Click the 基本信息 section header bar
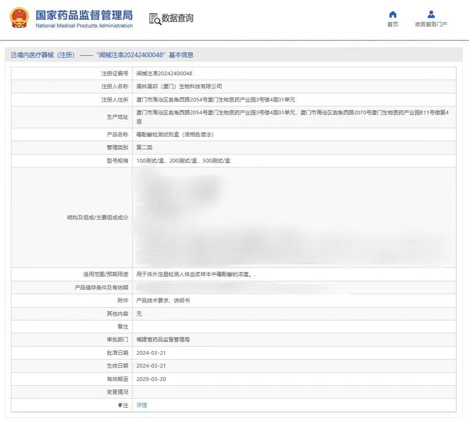The height and width of the screenshot is (421, 469). point(233,55)
